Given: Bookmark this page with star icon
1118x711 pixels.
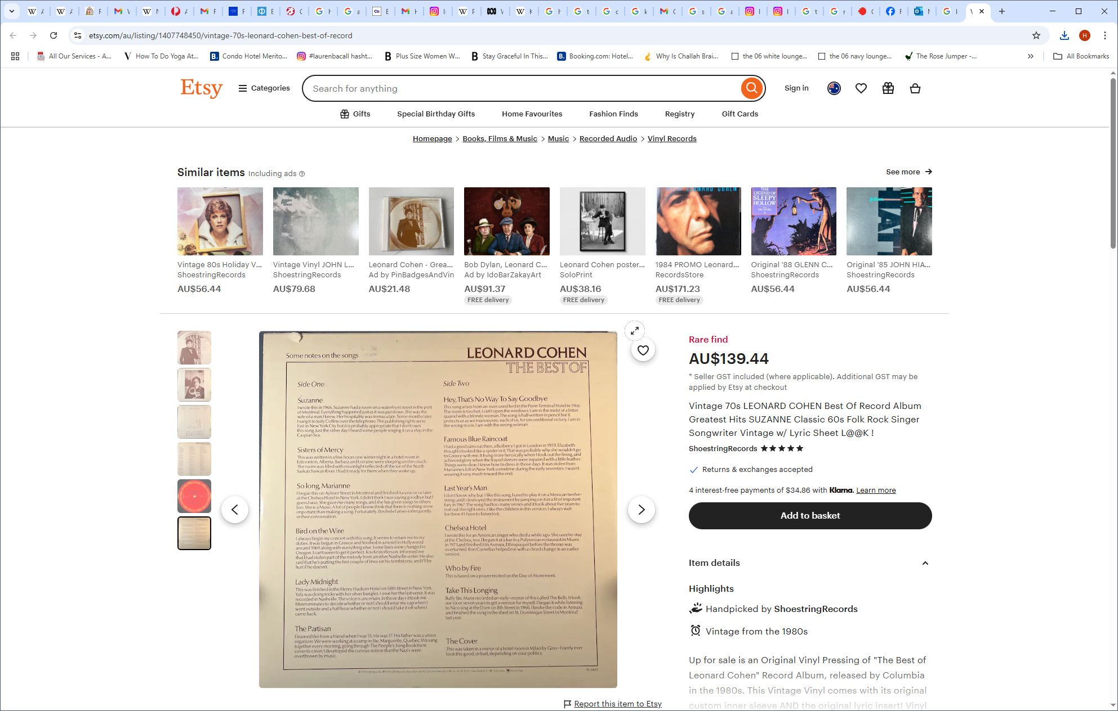Looking at the screenshot, I should [x=1036, y=35].
